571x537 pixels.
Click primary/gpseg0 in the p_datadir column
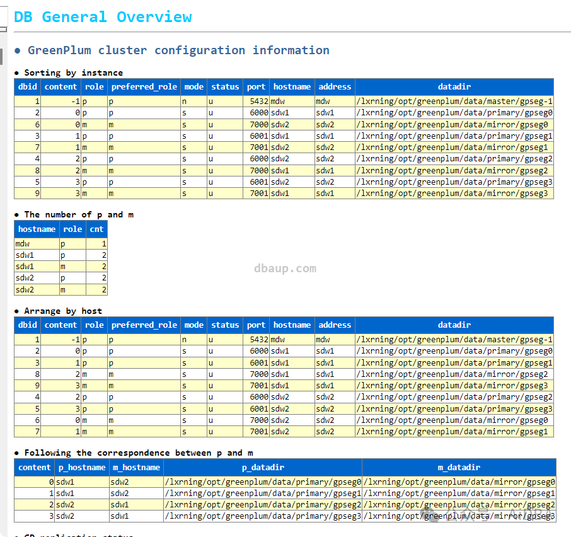pyautogui.click(x=263, y=482)
